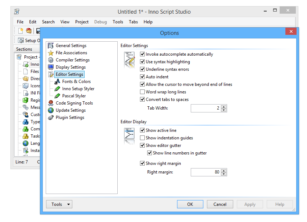This screenshot has height=222, width=307.
Task: Click the Types blue cubes icon
Action: pos(26,122)
